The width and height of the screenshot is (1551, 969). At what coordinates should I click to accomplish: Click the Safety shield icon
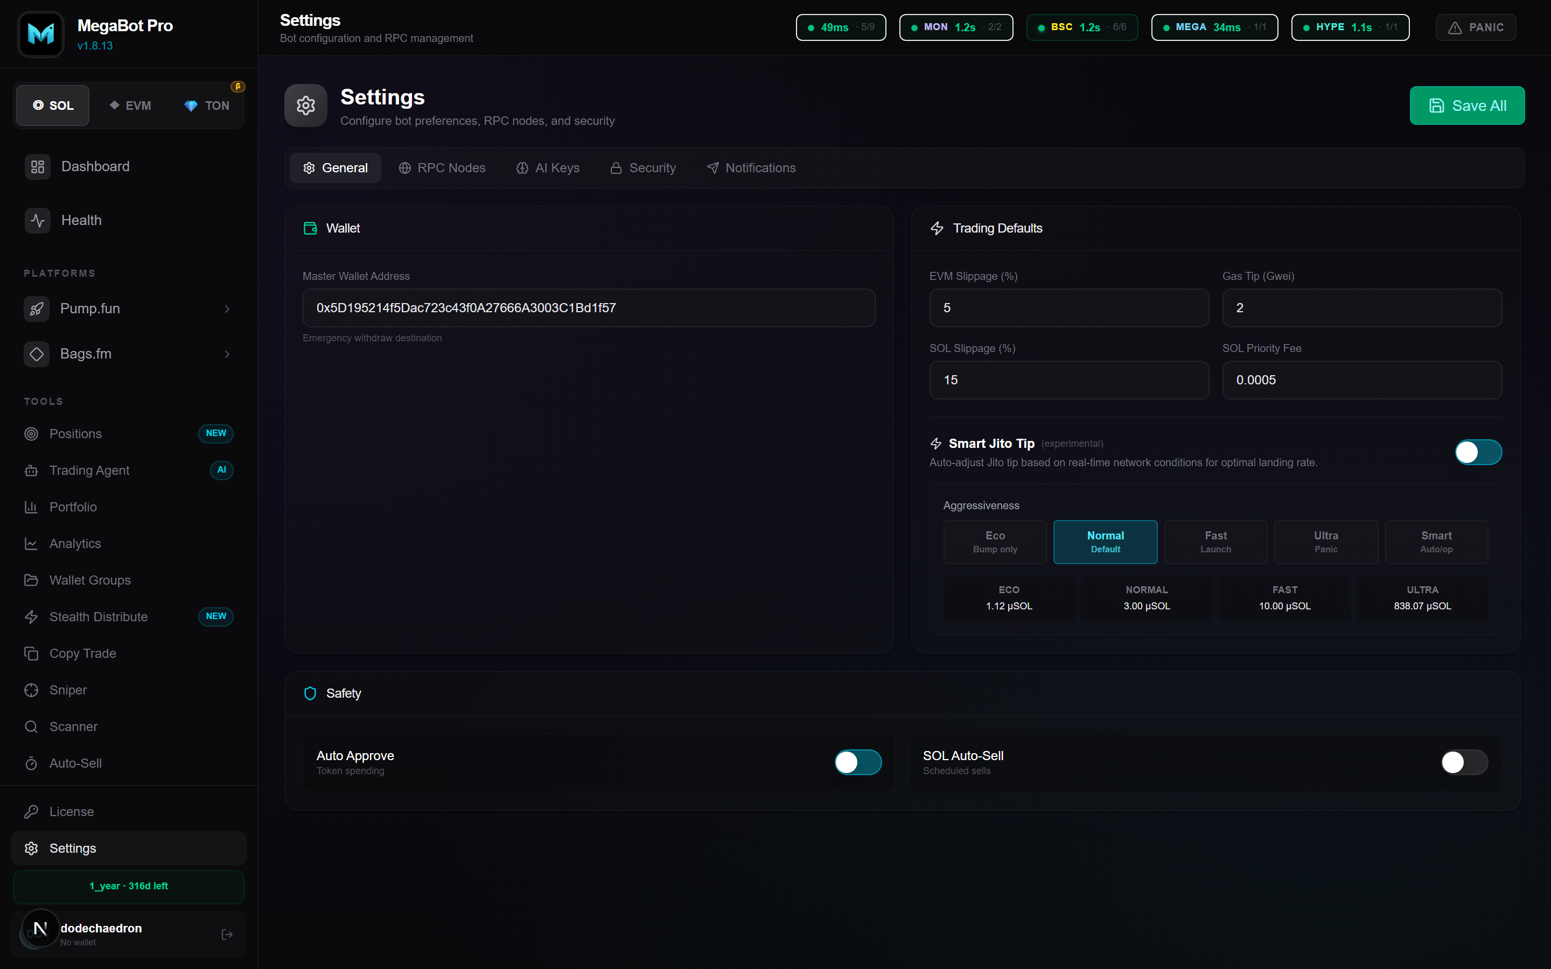(x=310, y=693)
